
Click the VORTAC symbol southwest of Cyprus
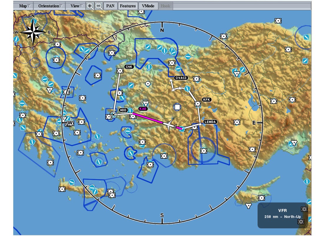tap(248, 206)
